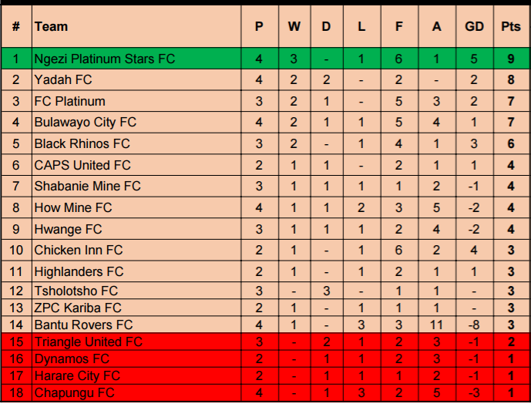Click the Pts column header
Viewport: 531px width, 404px height.
[510, 26]
